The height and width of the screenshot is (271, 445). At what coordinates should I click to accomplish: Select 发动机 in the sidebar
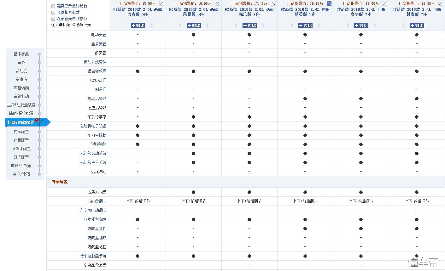tap(21, 71)
